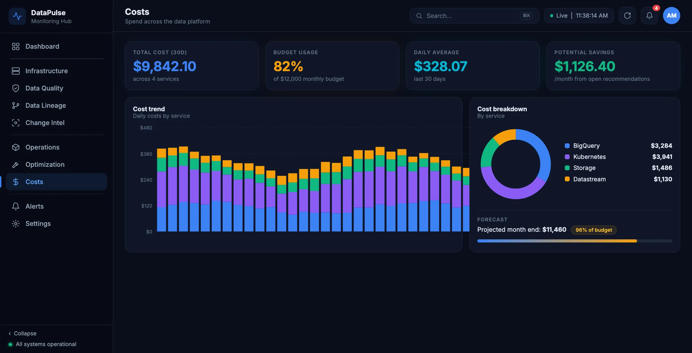Click the Datastream legend label

589,179
